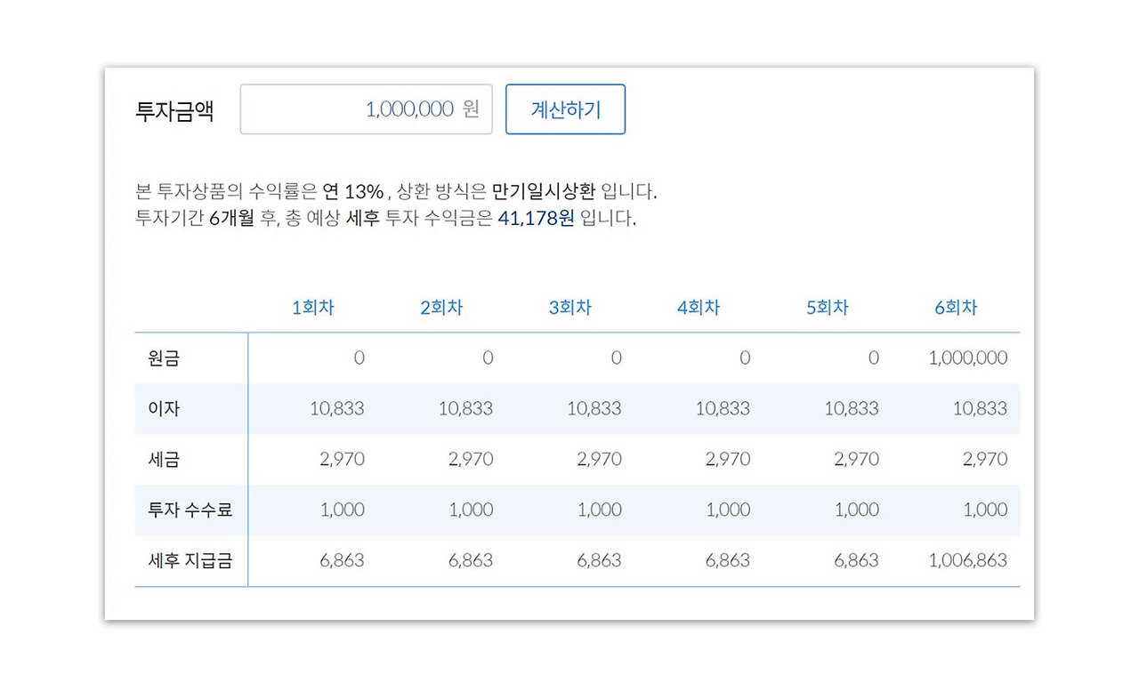Select the 투자 수수료 value 1,000 under 2회차
This screenshot has height=683, width=1139.
point(472,510)
